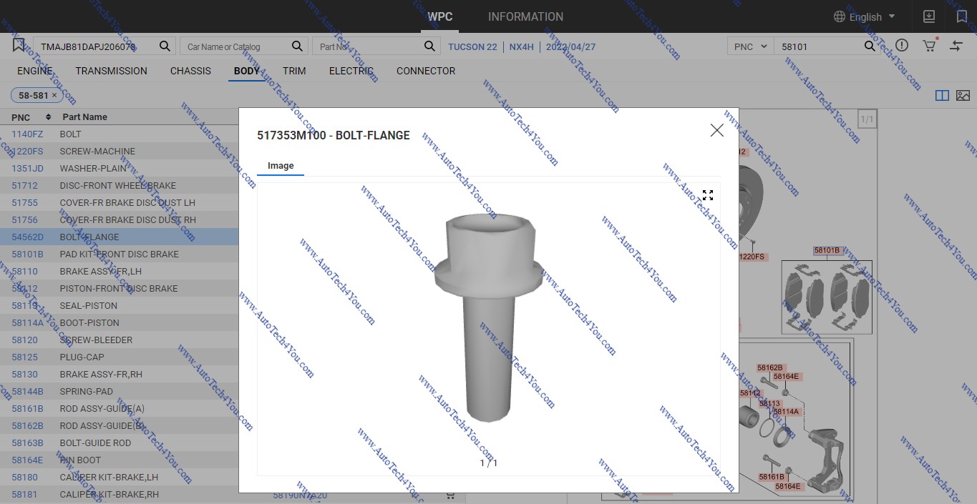Viewport: 977px width, 504px height.
Task: Click the VIN search magnifier icon
Action: coord(165,46)
